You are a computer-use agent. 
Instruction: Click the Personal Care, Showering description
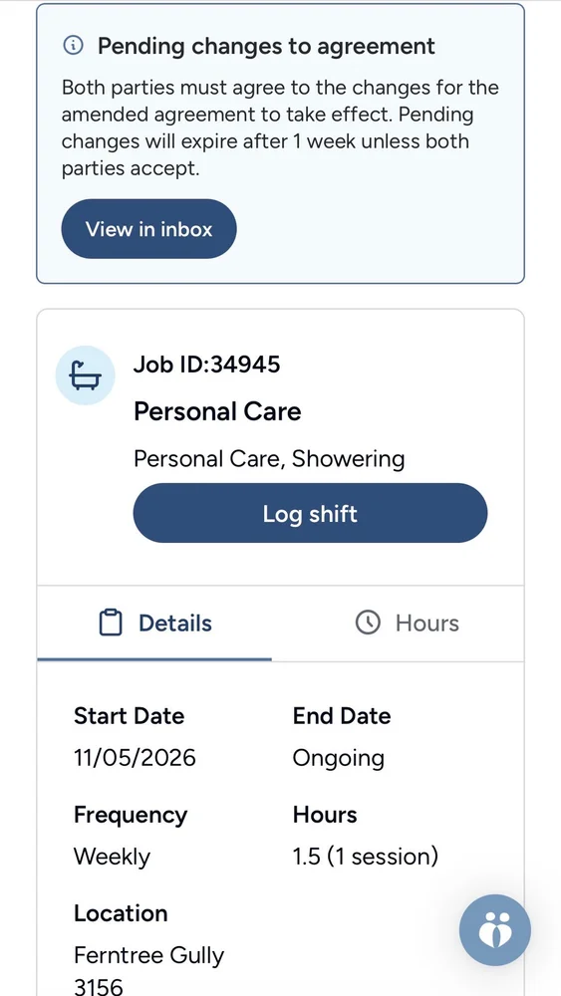(x=269, y=458)
